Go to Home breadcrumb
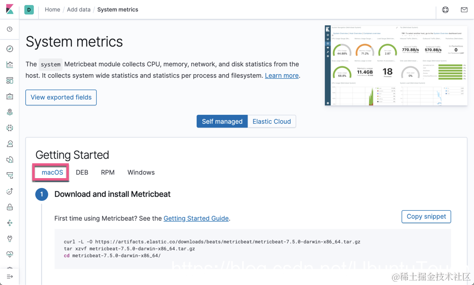Viewport: 474px width, 285px height. tap(53, 10)
